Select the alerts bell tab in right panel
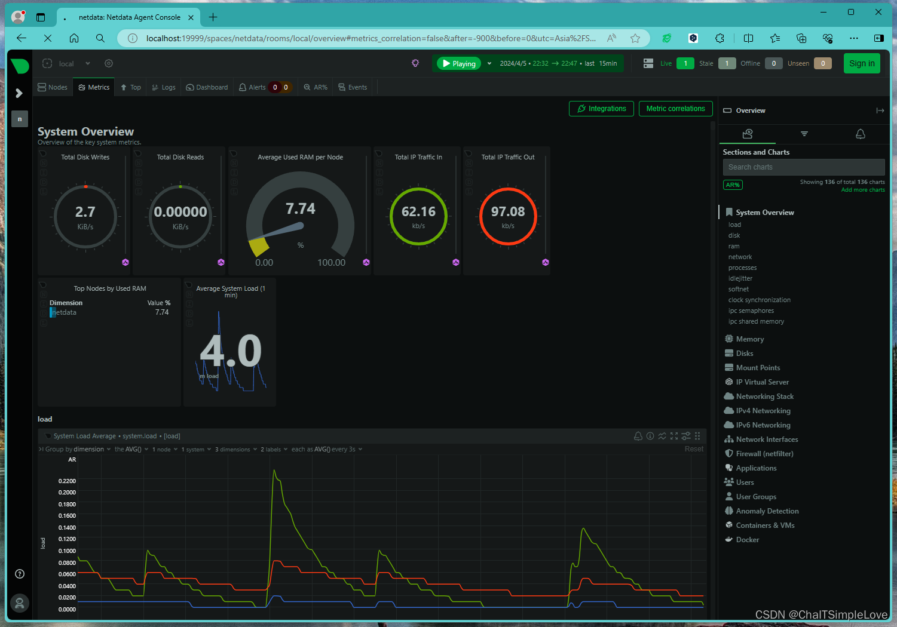 (861, 134)
